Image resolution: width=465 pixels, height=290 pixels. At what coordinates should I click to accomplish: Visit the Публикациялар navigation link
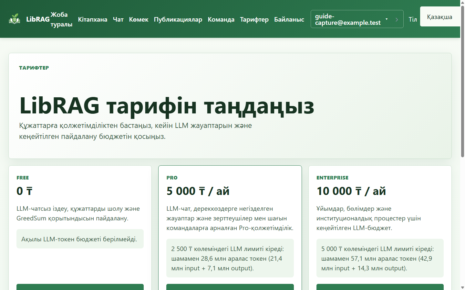178,19
